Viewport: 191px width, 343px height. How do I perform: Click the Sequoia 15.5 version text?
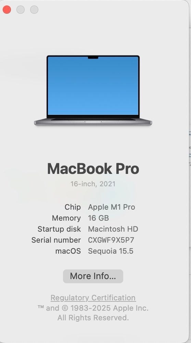111,251
